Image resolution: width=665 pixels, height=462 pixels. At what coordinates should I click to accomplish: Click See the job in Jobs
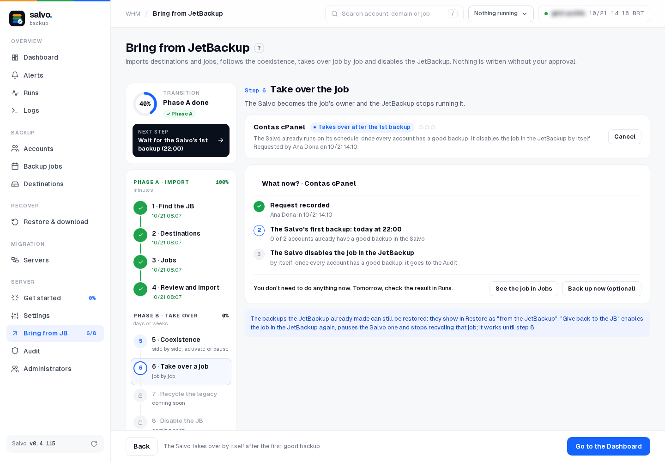524,289
